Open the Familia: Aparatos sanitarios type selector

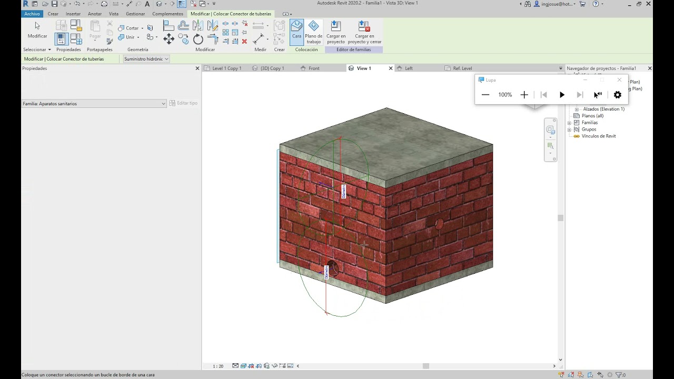point(94,104)
